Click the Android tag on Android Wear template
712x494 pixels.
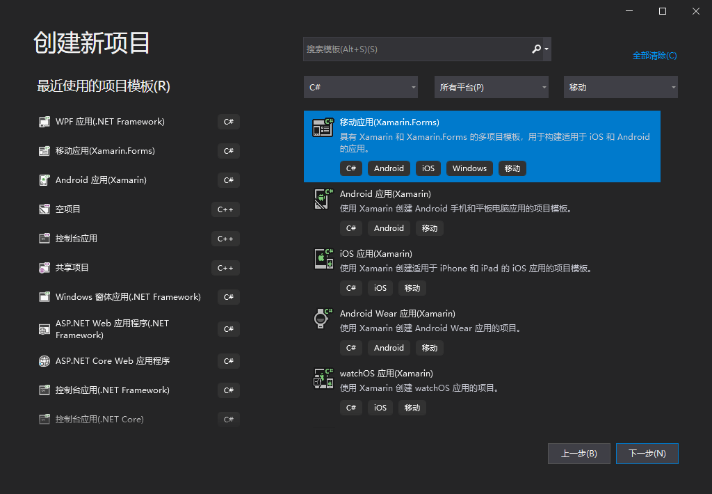pyautogui.click(x=389, y=348)
